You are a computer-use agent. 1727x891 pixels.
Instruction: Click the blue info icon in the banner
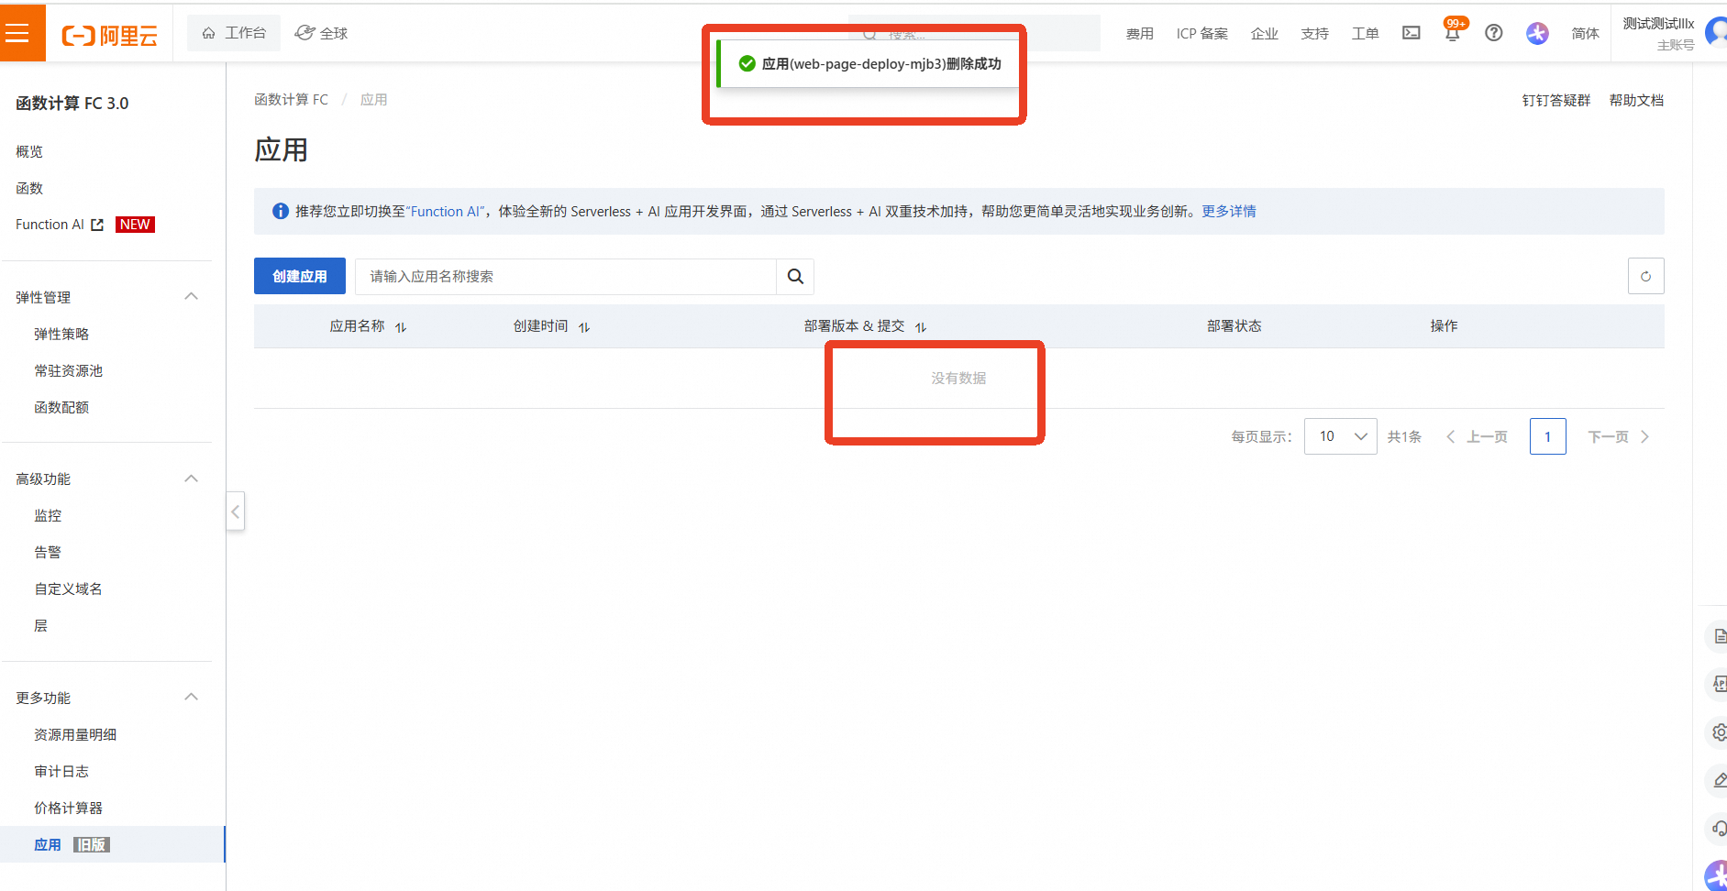(x=281, y=212)
